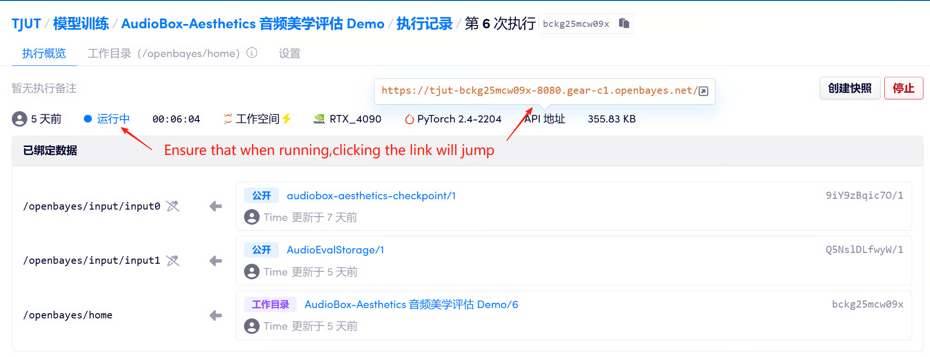Click 暂无执行备注 to add a note
930x357 pixels.
[44, 89]
